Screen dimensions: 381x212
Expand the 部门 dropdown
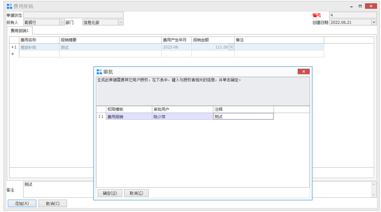coord(121,22)
